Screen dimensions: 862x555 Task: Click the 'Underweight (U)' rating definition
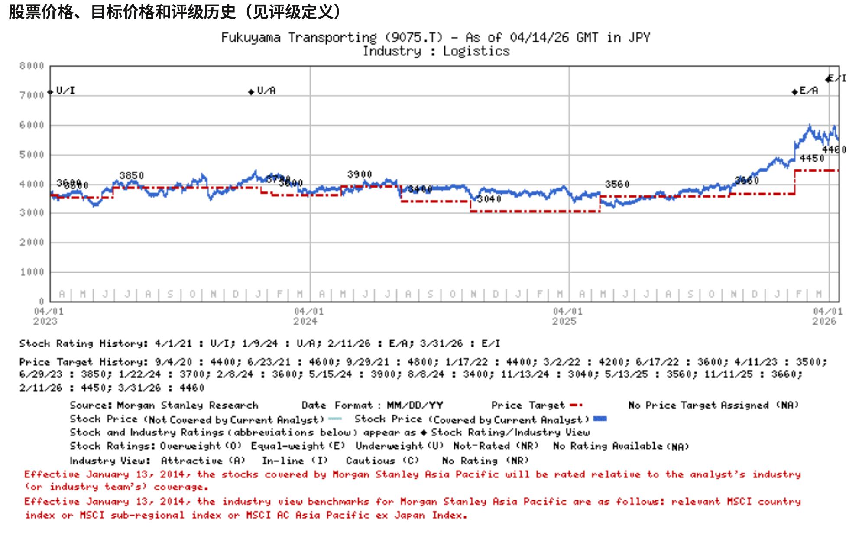[x=400, y=446]
